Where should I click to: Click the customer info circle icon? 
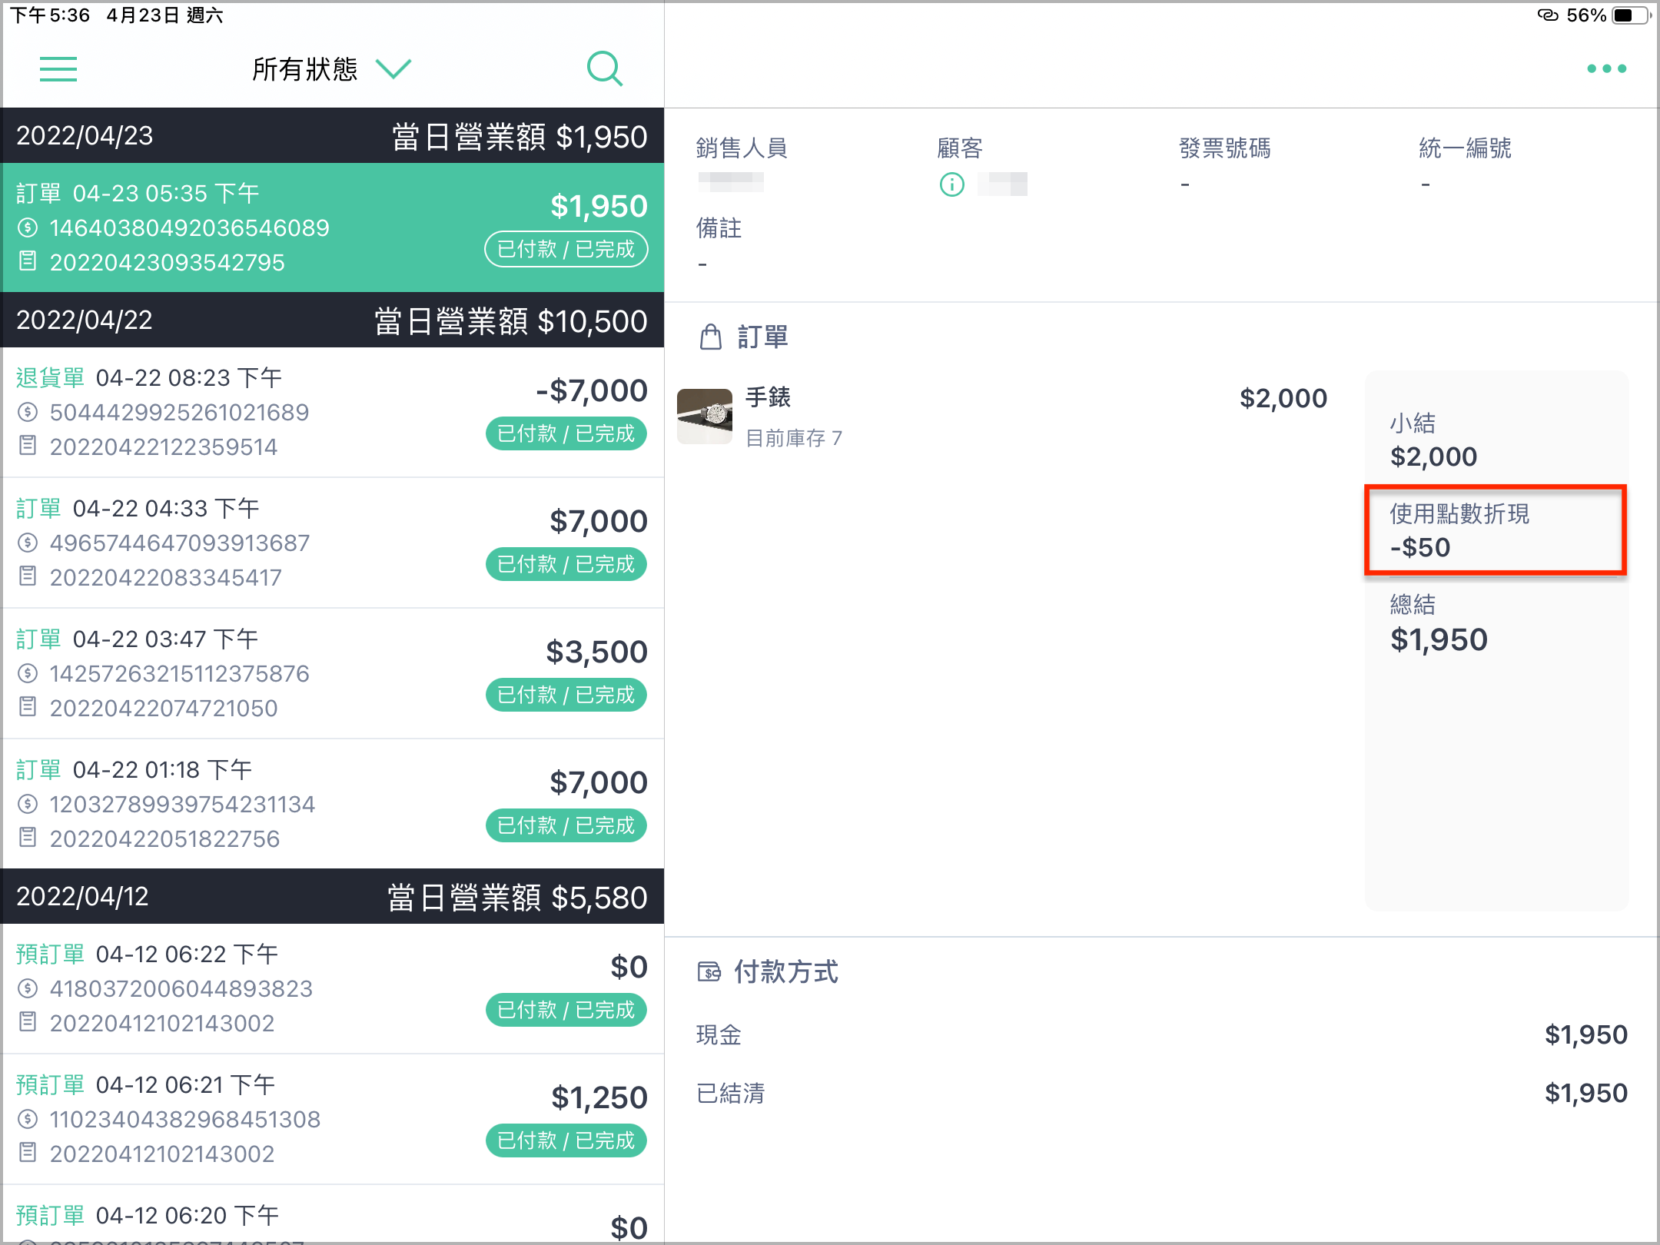point(951,184)
